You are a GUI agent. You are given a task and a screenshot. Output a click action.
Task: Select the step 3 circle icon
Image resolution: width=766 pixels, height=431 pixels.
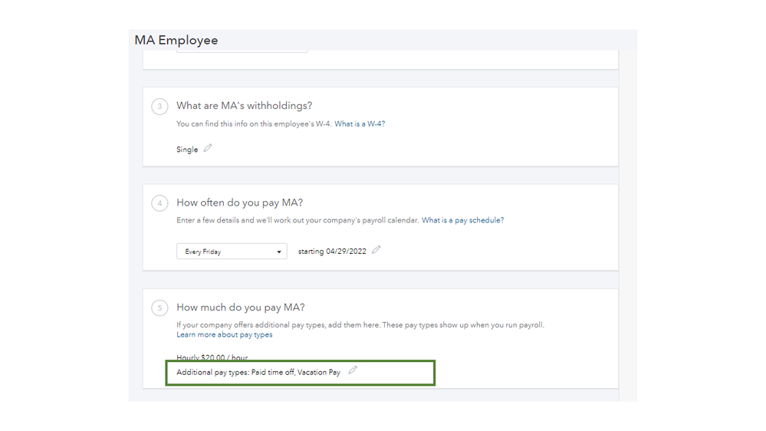pos(159,107)
